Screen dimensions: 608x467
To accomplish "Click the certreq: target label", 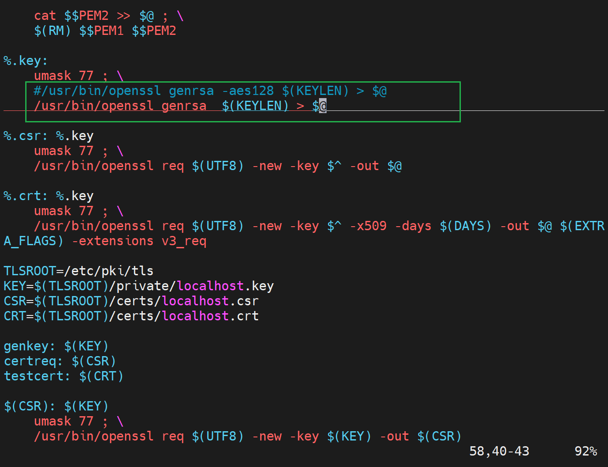I will [33, 361].
